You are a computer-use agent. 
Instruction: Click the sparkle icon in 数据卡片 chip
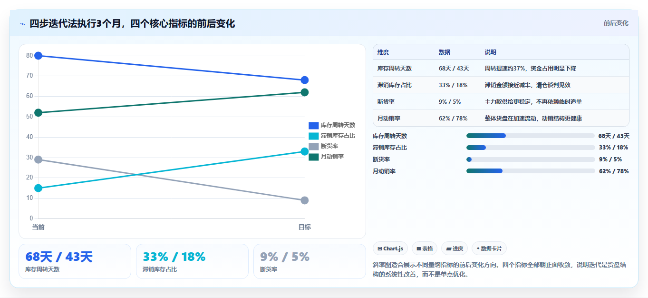478,248
